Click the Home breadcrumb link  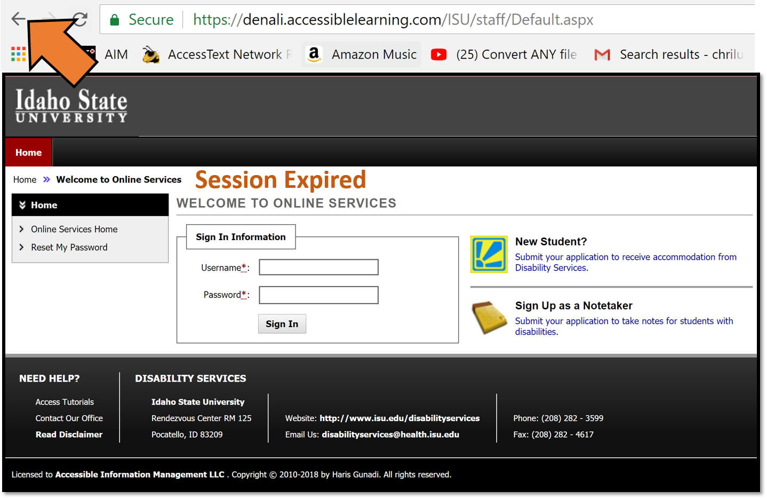click(x=25, y=179)
